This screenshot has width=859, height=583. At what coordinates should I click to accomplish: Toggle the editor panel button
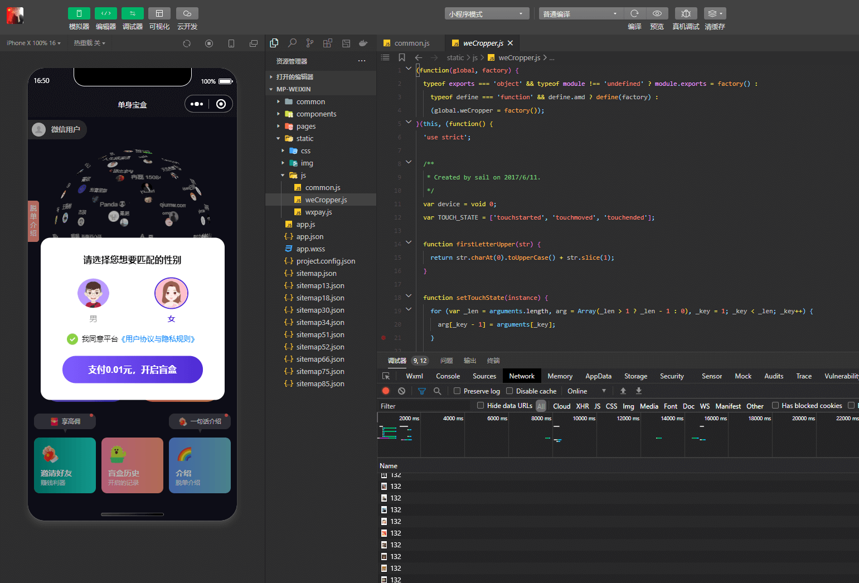click(105, 13)
